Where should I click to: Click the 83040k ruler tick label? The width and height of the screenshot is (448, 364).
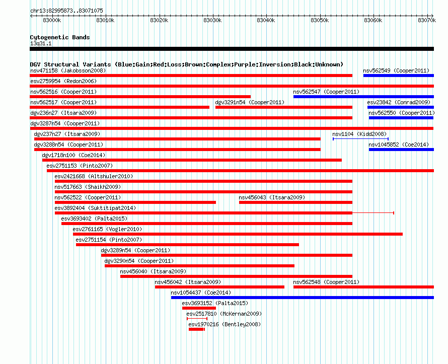pos(266,20)
